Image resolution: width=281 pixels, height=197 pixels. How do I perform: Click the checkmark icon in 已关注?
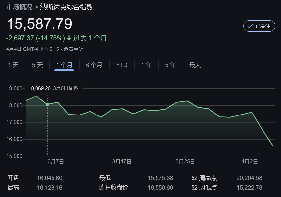point(250,26)
